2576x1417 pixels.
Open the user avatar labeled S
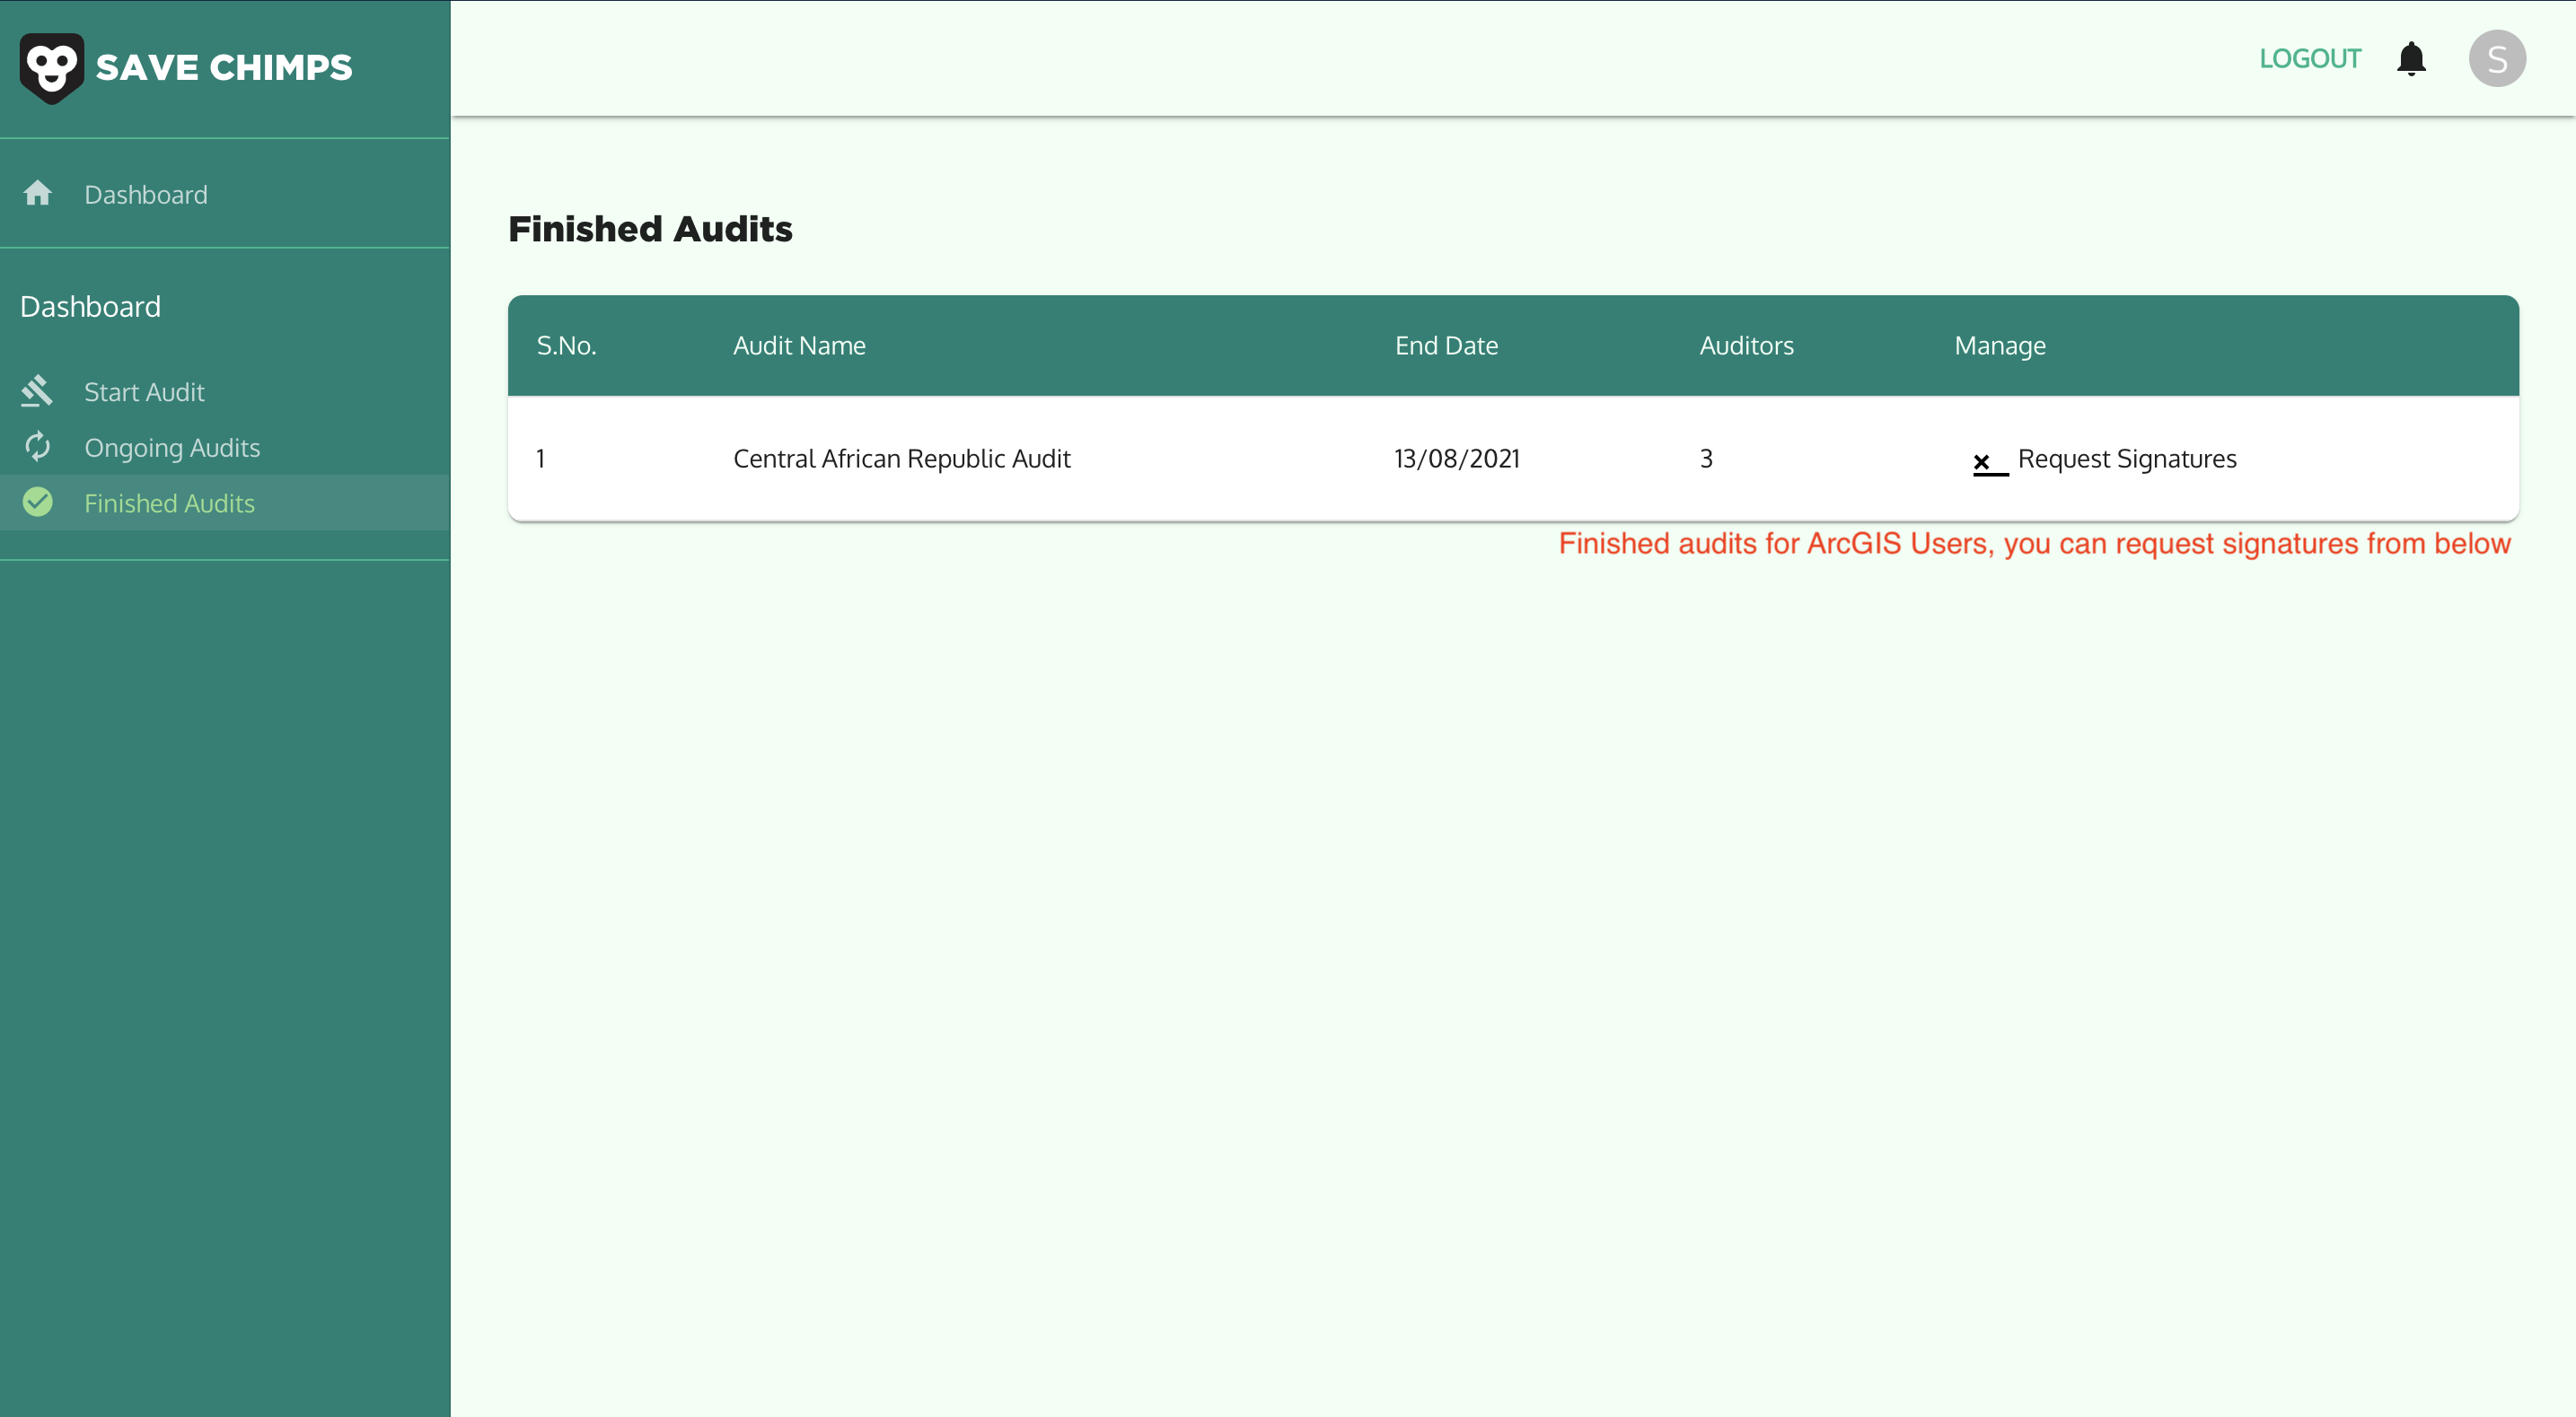pos(2497,59)
